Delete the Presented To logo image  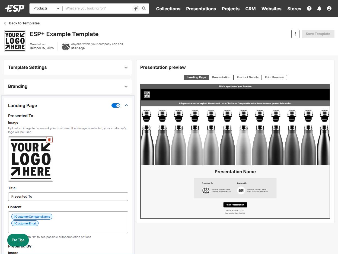[x=49, y=140]
